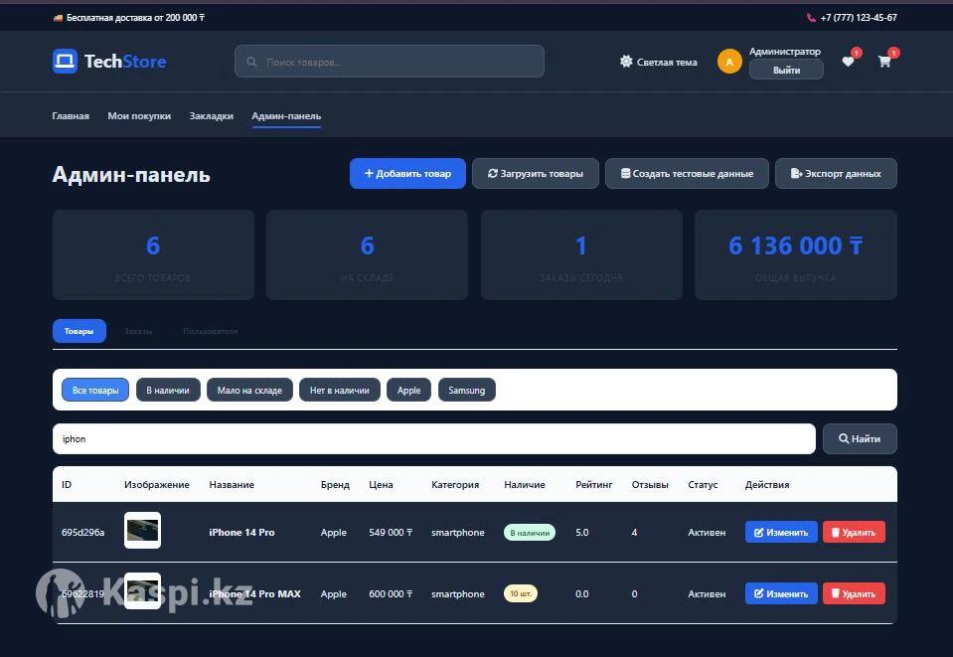Toggle the Светлая тема theme switch
Screen dimensions: 953x657
point(658,62)
